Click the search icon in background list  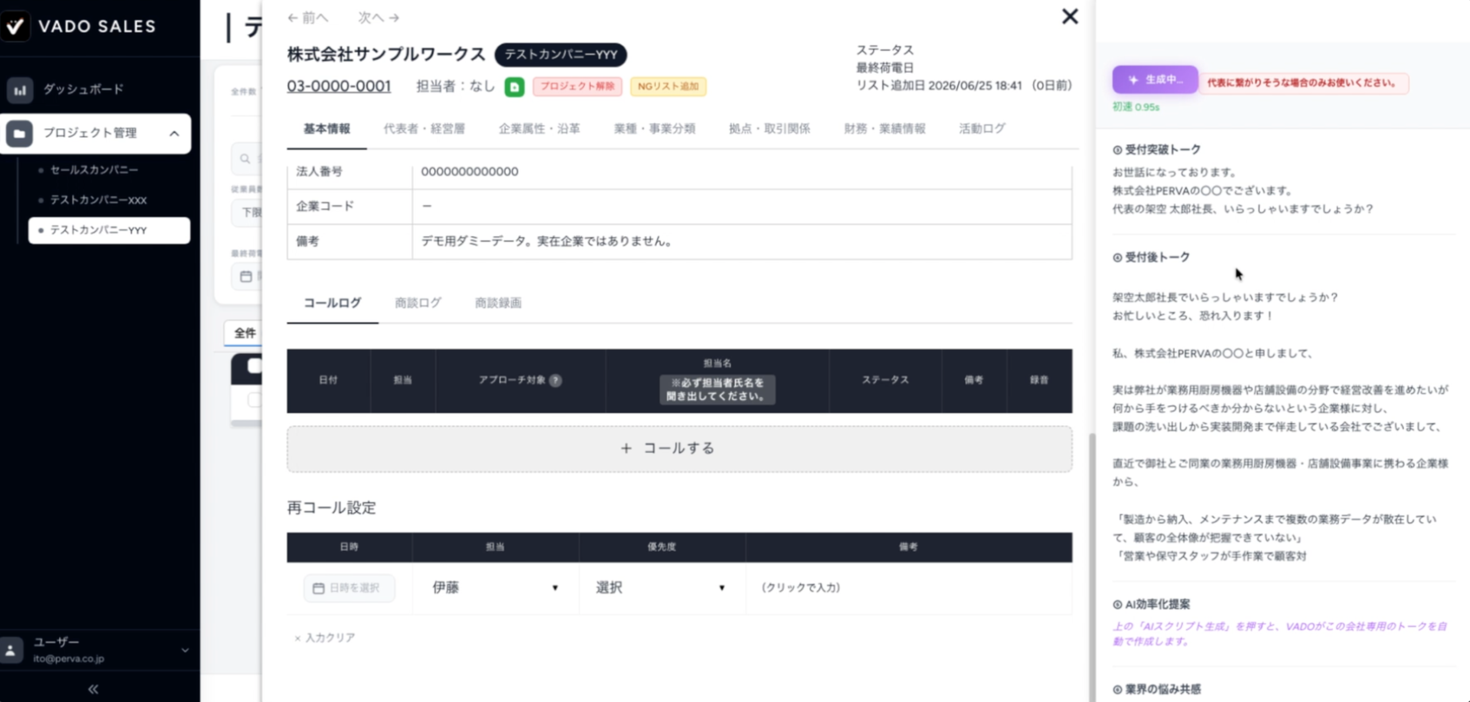[245, 159]
